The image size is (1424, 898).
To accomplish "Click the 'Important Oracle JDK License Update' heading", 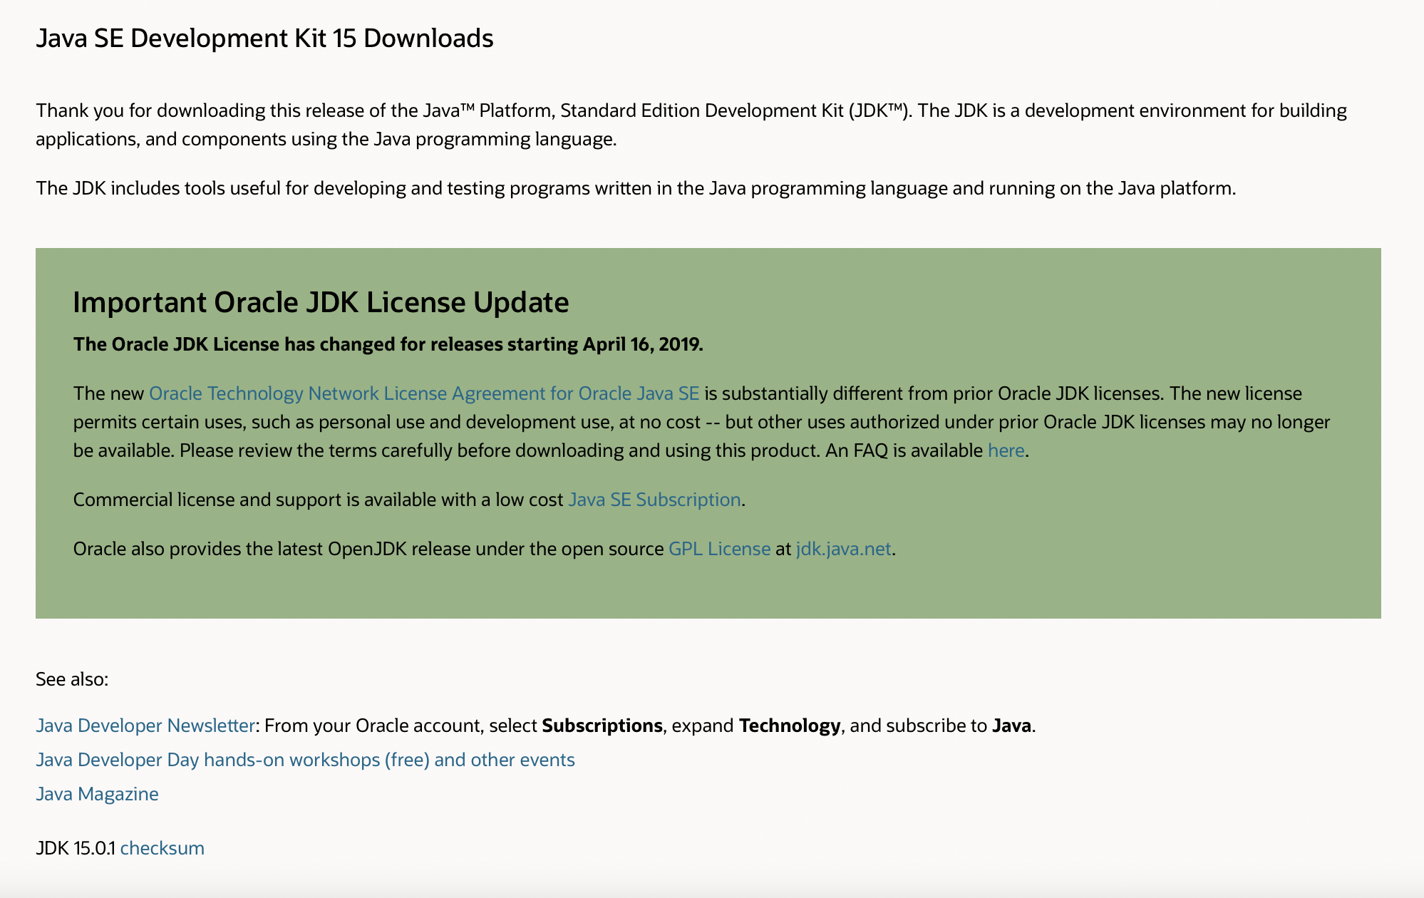I will tap(321, 302).
